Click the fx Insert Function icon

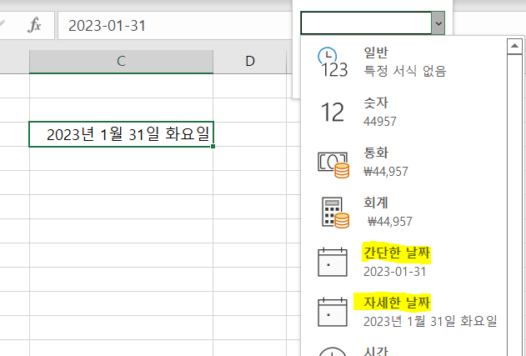[35, 25]
